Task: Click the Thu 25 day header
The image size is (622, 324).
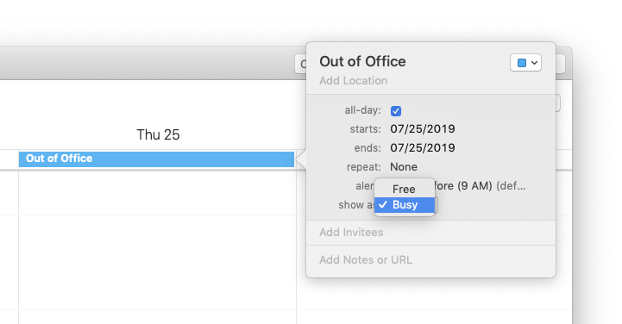Action: pos(158,134)
